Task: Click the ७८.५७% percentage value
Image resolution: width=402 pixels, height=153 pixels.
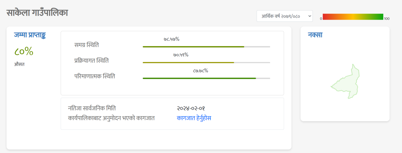Action: [172, 39]
